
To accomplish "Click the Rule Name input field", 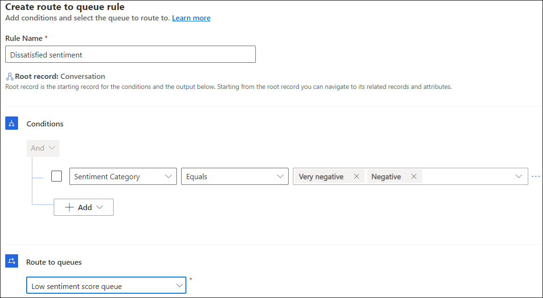I will click(x=130, y=54).
